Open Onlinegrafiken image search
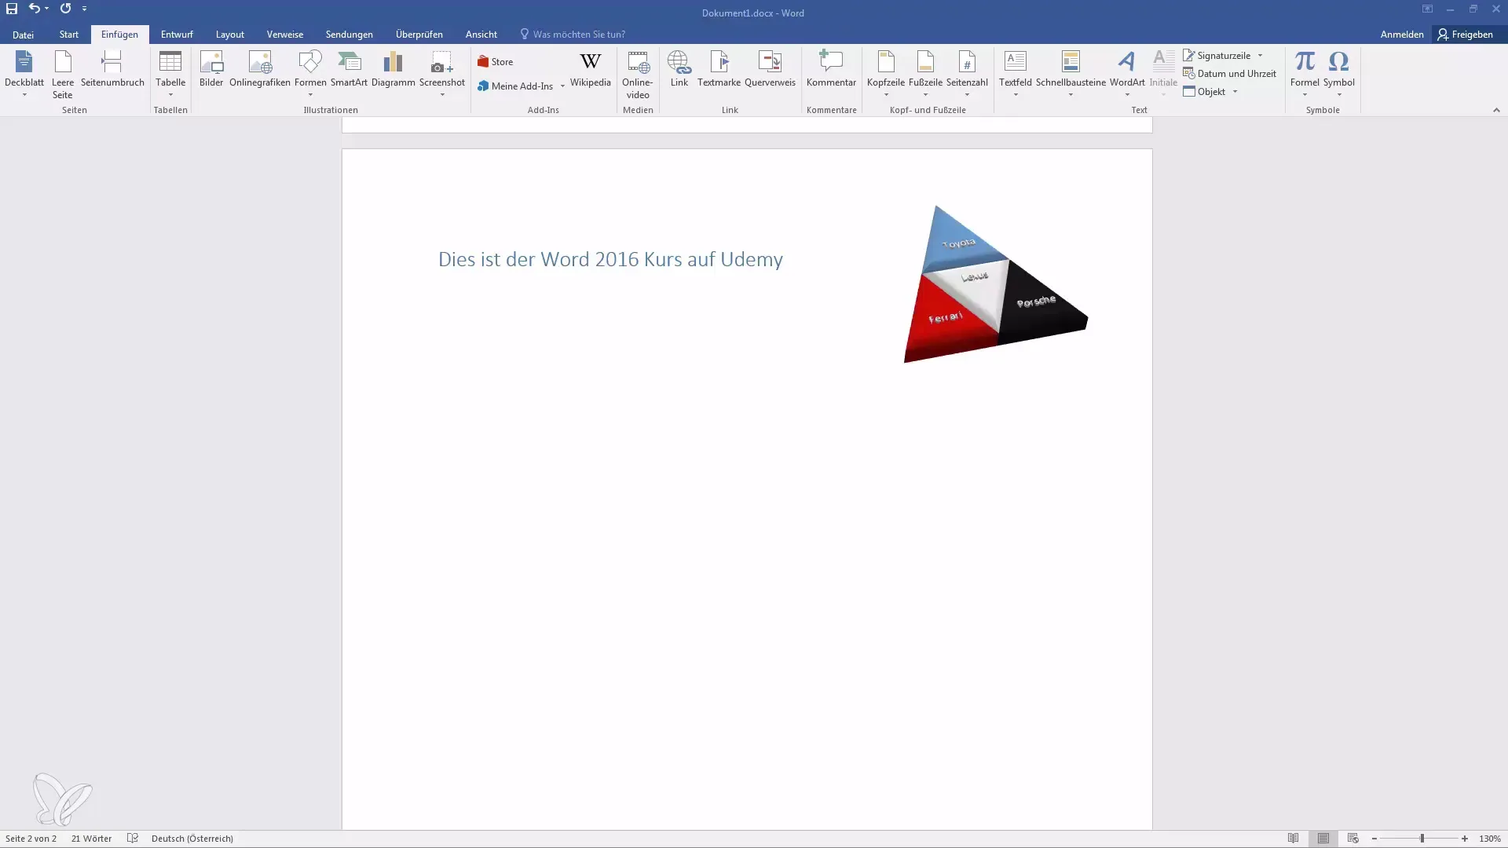Viewport: 1508px width, 848px height. [x=260, y=69]
